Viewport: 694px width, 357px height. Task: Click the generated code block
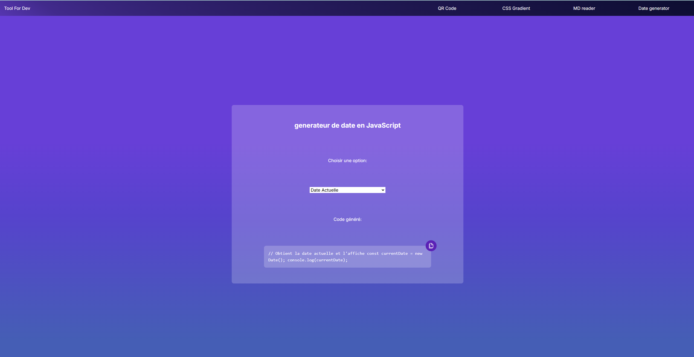(x=347, y=256)
